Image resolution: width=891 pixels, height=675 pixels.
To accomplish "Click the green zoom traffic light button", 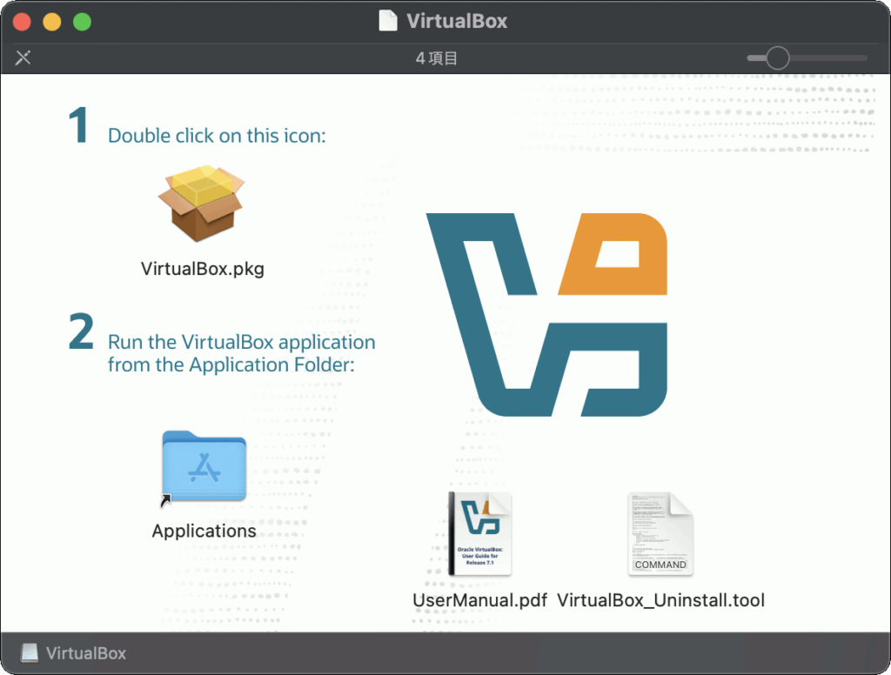I will (82, 21).
